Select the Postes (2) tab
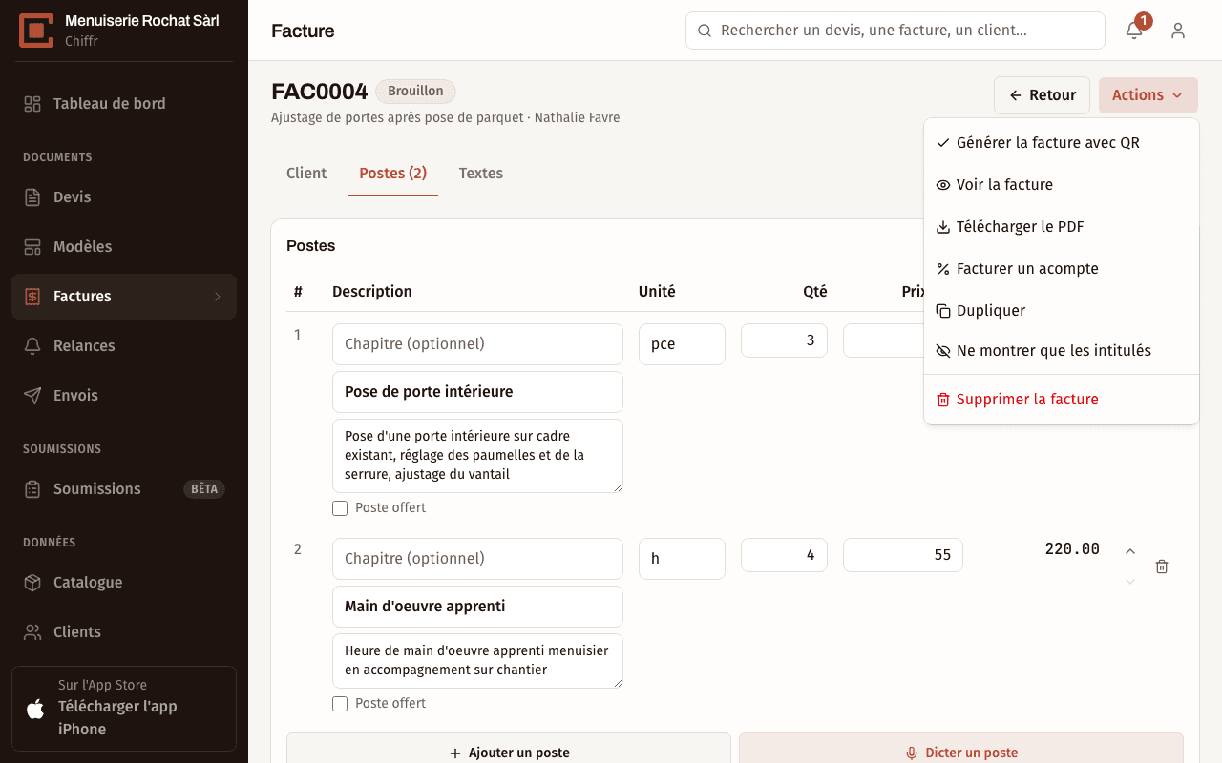Screen dimensions: 1222x763 tap(392, 174)
